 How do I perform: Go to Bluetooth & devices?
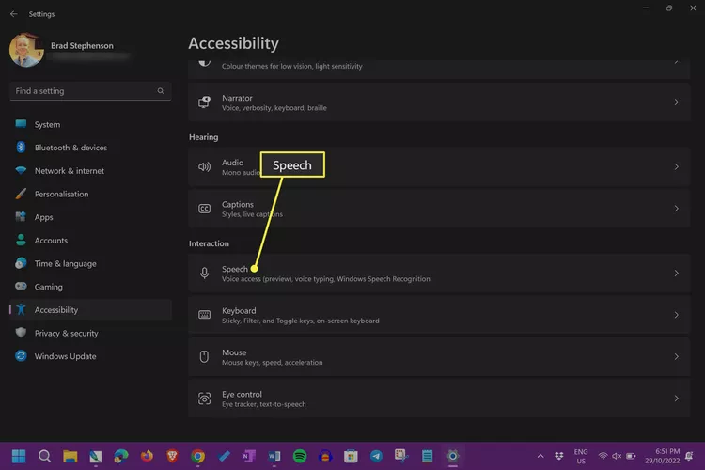pyautogui.click(x=90, y=148)
